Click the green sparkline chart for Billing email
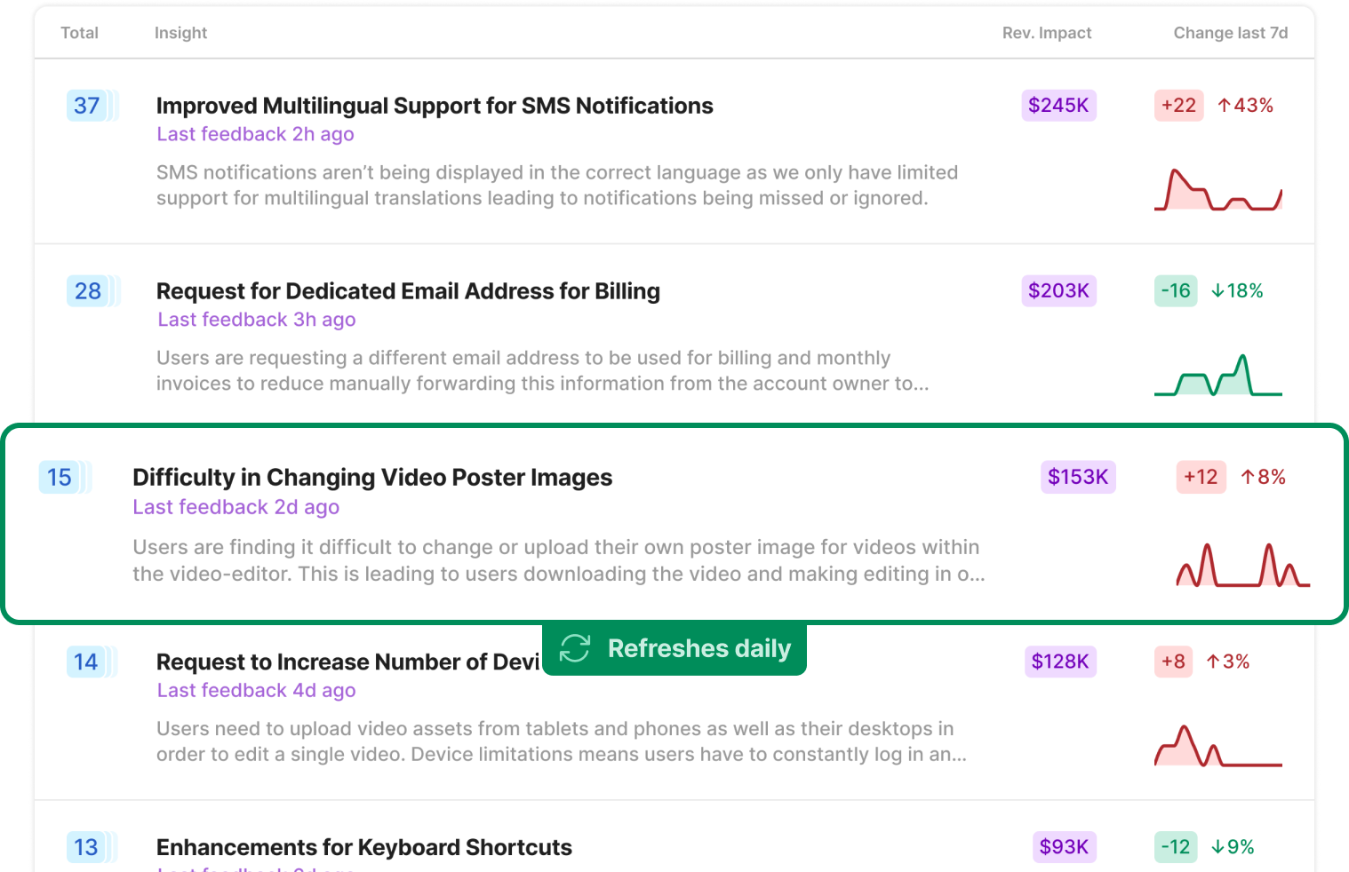The image size is (1349, 872). [1218, 375]
